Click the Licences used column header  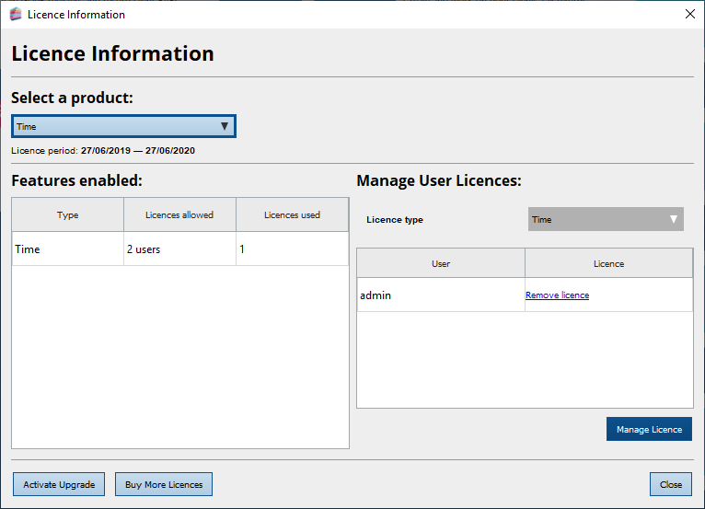(x=292, y=215)
